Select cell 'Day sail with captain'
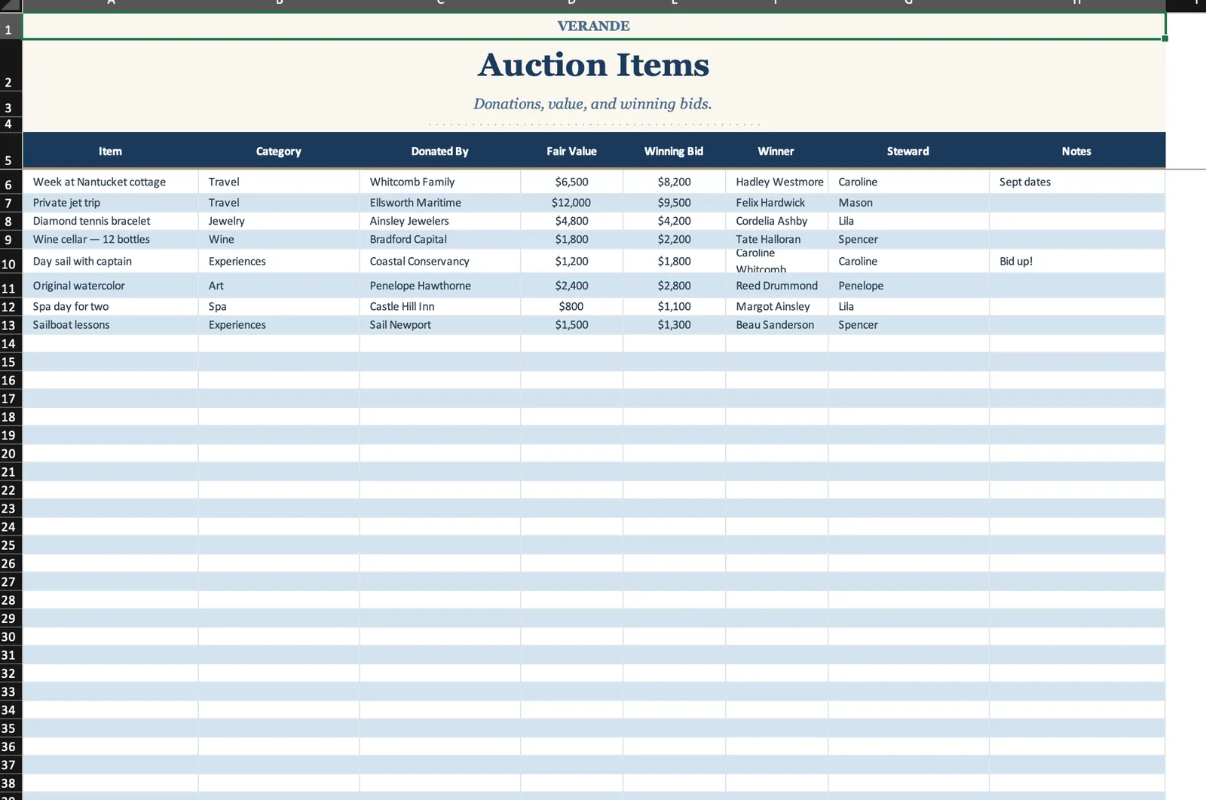This screenshot has width=1206, height=800. 111,261
